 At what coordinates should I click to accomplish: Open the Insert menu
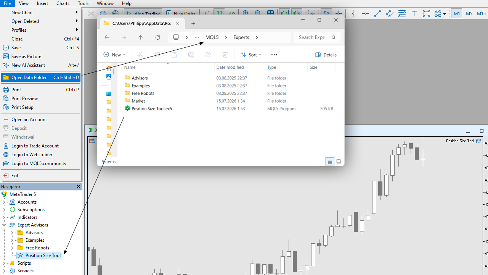(42, 3)
